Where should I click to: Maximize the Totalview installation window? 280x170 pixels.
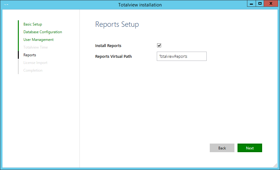click(260, 4)
